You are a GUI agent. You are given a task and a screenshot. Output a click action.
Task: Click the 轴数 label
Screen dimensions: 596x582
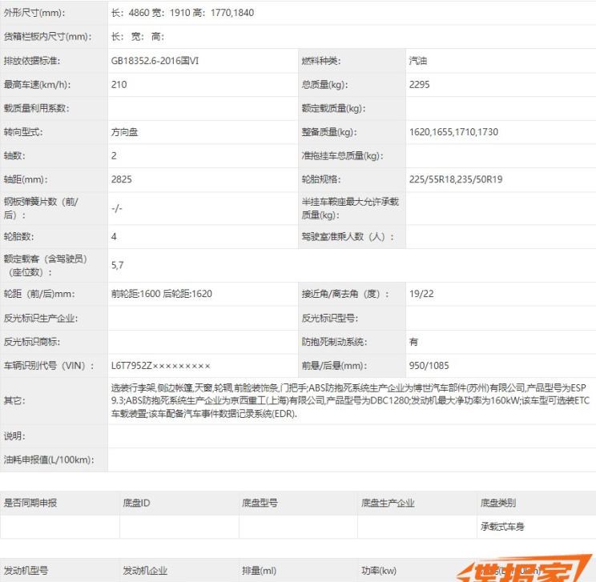(14, 156)
